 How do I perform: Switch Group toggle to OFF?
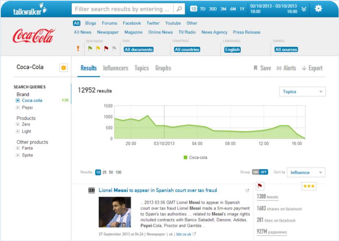click(x=263, y=172)
